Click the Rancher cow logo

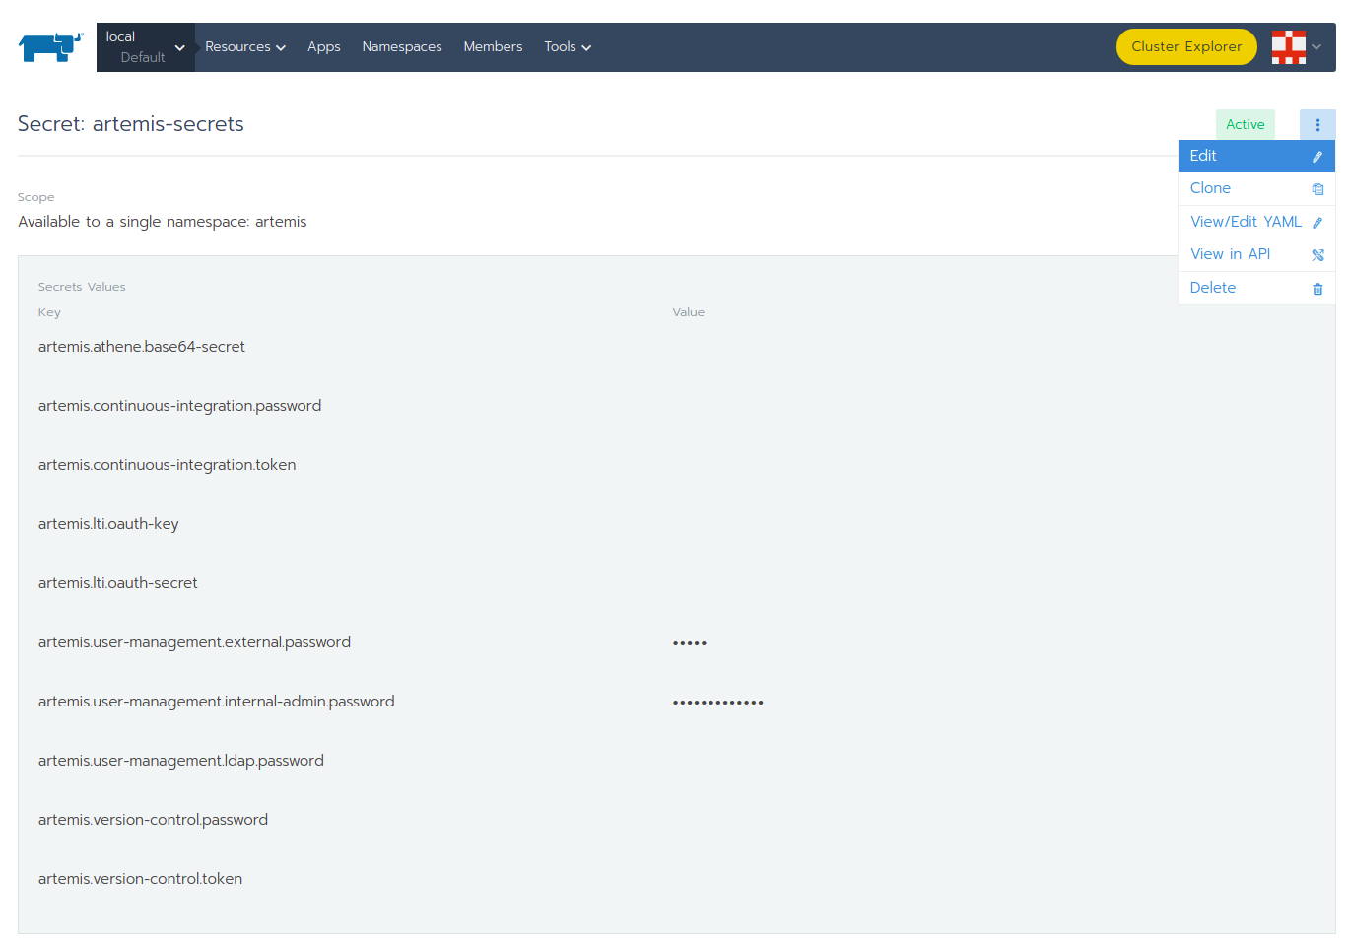coord(50,46)
